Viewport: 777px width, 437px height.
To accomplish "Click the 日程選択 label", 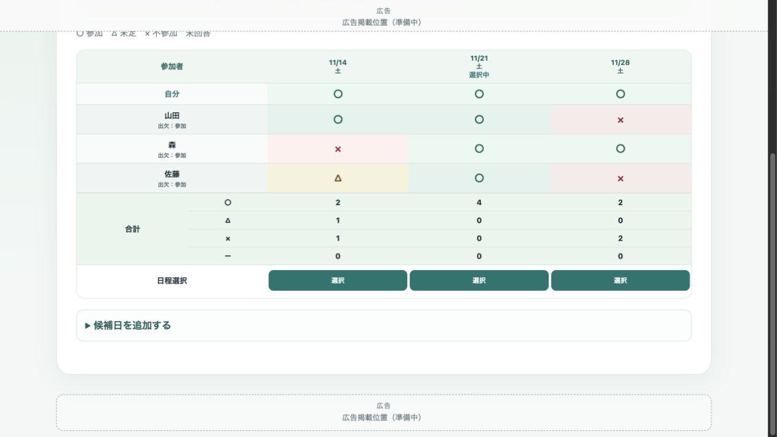I will click(x=172, y=280).
